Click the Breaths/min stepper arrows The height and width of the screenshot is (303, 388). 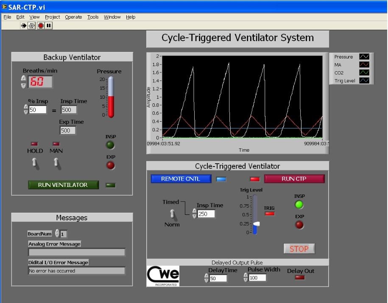[24, 82]
